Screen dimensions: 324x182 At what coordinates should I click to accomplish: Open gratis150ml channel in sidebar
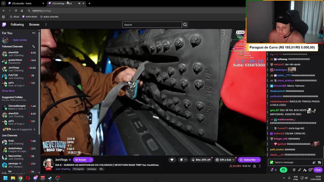tap(19, 61)
